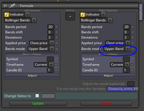This screenshot has width=144, height=111.
Task: Toggle left operand Applied price checkbox
Action: click(x=57, y=43)
